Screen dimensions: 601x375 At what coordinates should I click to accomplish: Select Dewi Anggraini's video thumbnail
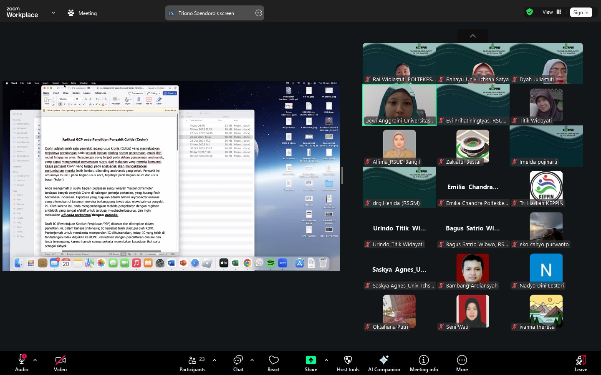(399, 104)
